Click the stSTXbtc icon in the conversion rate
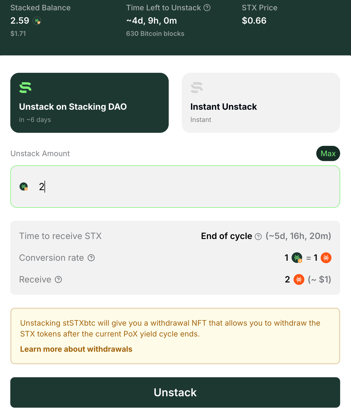Screen dimensions: 351x415 297,257
